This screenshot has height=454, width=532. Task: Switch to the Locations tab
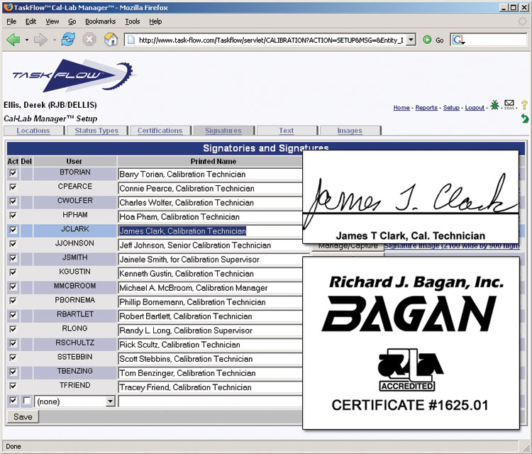coord(33,131)
